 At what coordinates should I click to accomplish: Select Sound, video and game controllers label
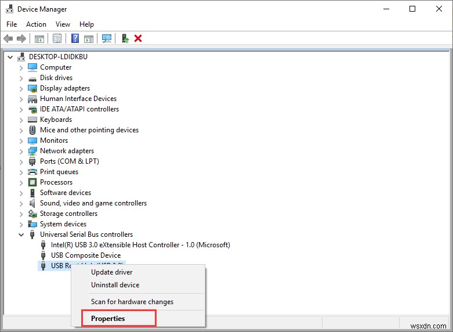(93, 203)
